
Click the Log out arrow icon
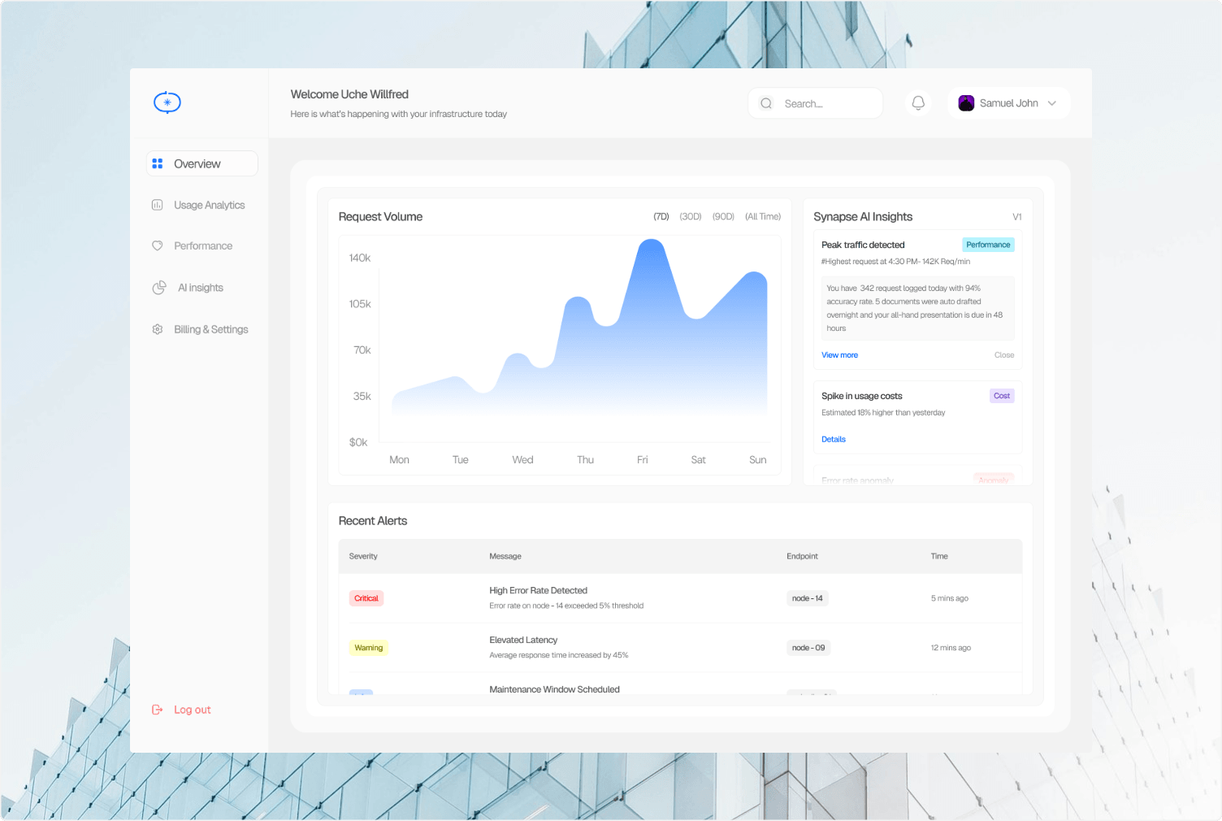point(158,710)
